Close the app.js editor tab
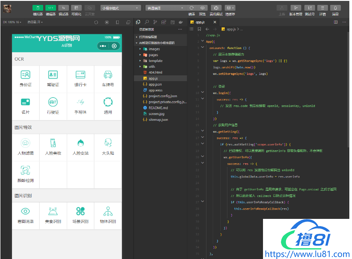 pyautogui.click(x=215, y=22)
